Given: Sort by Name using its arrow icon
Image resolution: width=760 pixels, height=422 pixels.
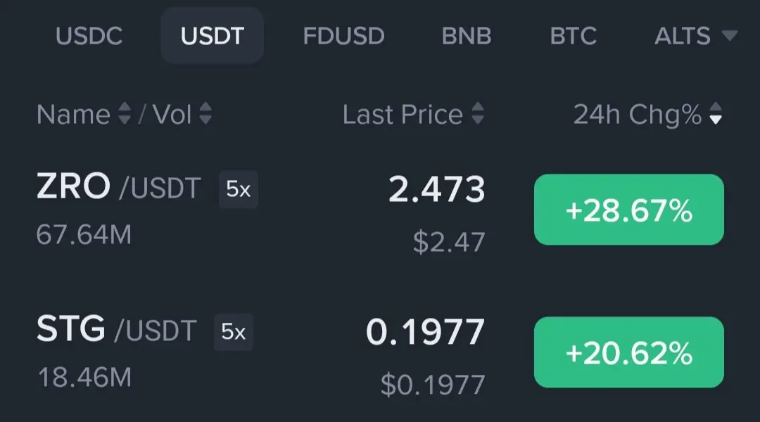Looking at the screenshot, I should click(x=125, y=113).
